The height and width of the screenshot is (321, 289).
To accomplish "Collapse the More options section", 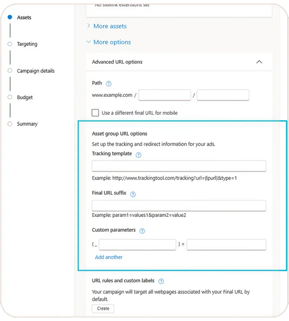I will 108,42.
